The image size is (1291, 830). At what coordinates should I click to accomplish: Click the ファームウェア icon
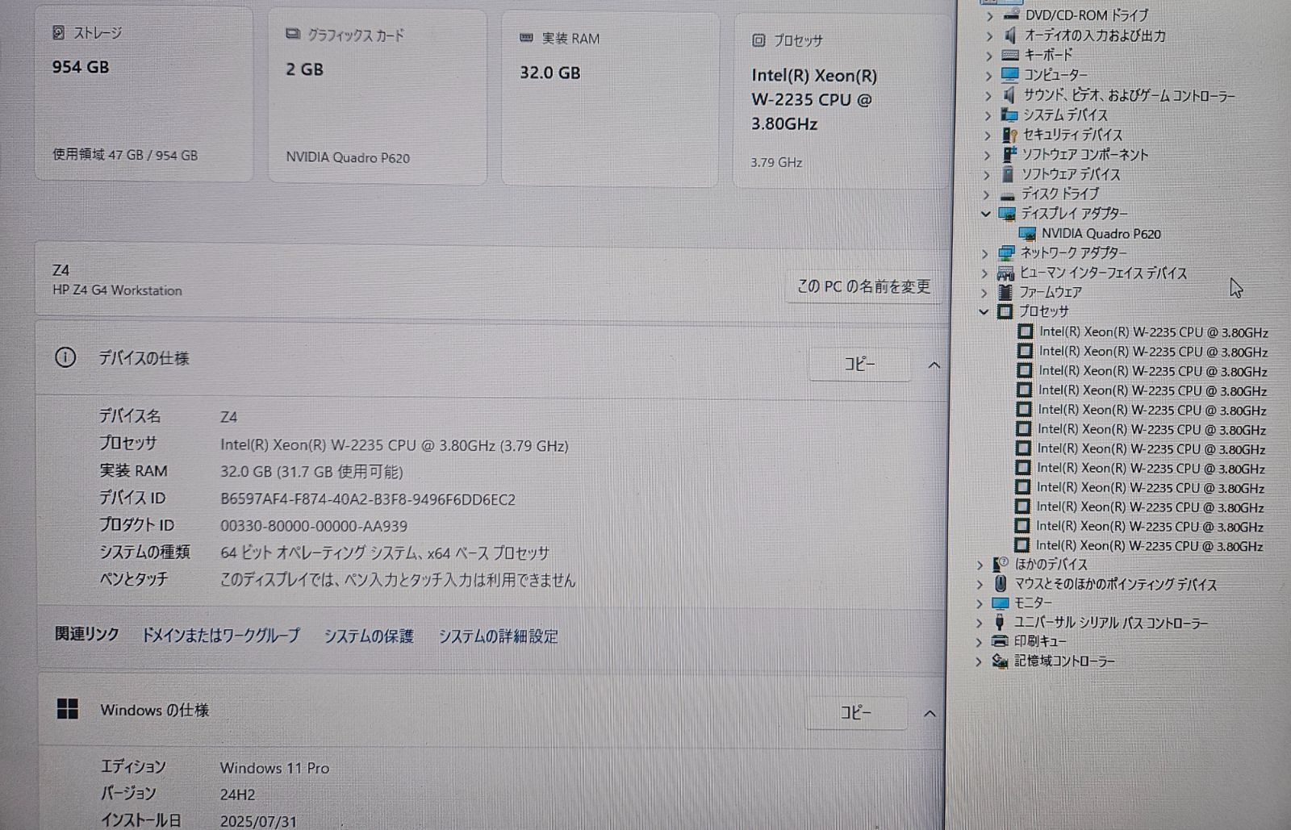(1005, 293)
